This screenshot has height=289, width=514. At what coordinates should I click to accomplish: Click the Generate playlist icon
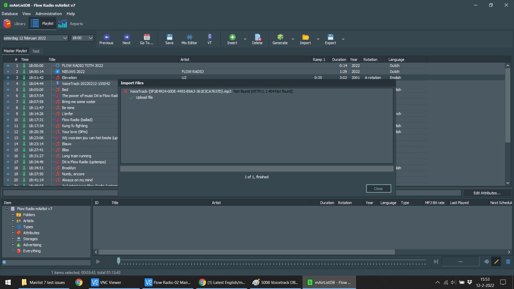280,37
